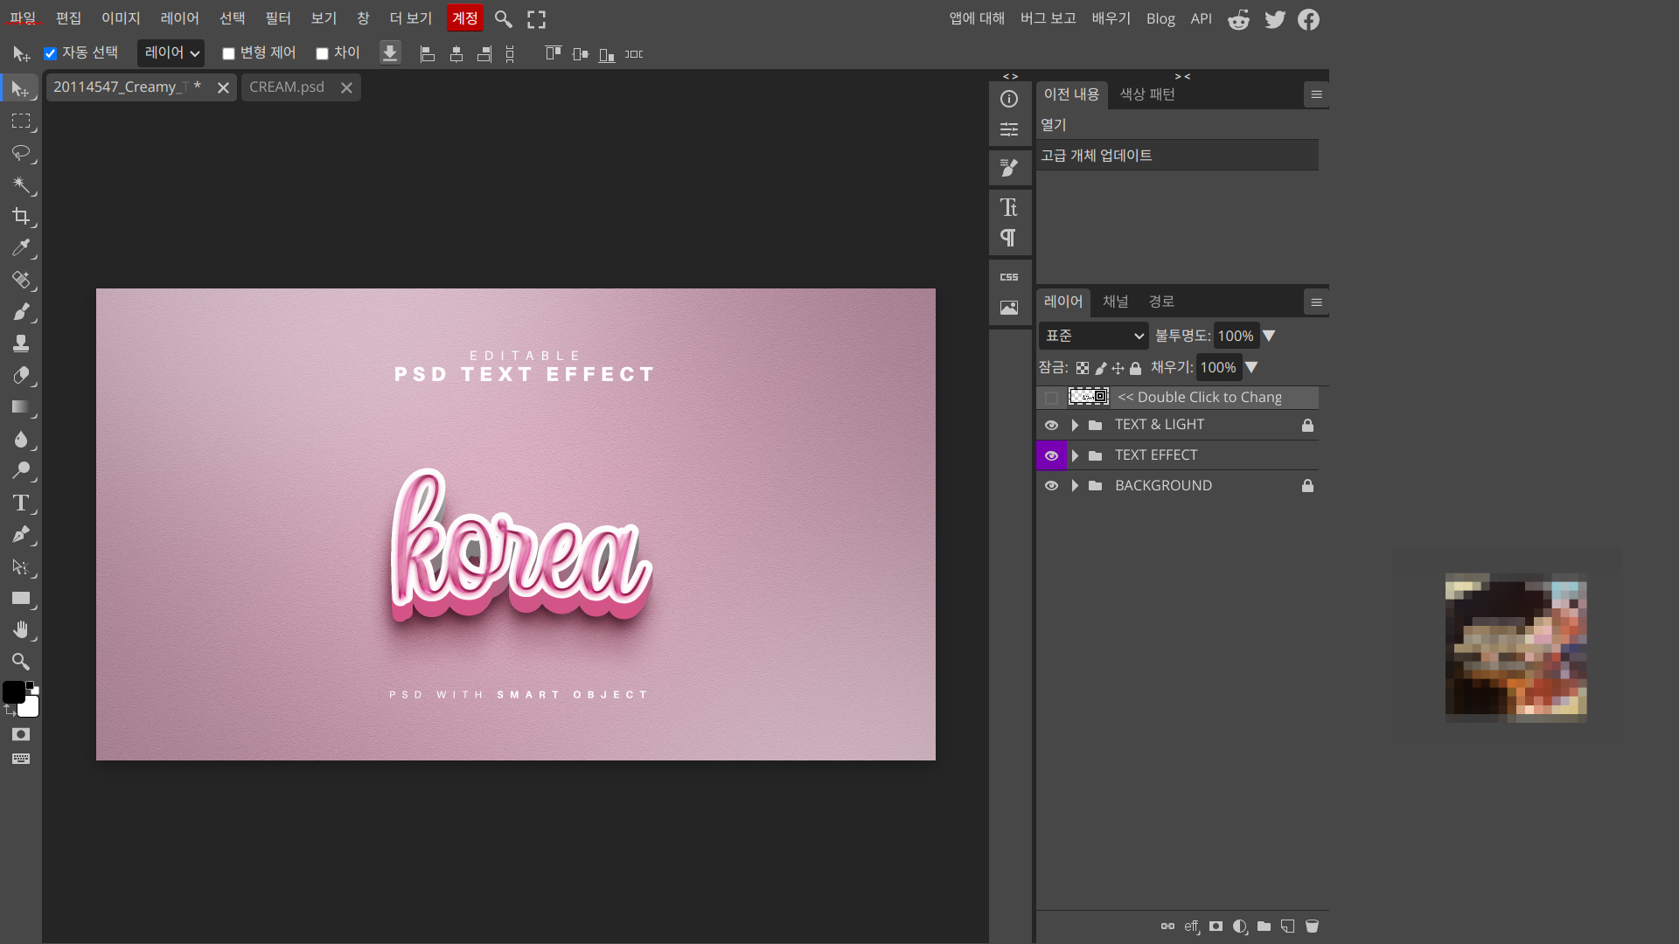Enable the 변형 제어 checkbox

(x=228, y=53)
